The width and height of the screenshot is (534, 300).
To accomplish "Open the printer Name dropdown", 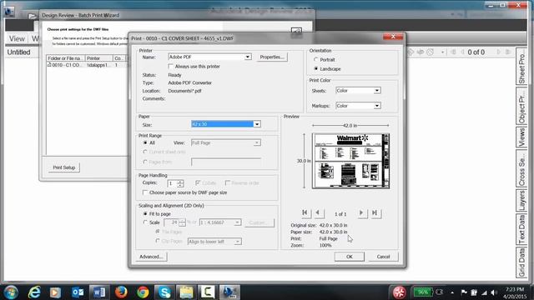I will 248,57.
